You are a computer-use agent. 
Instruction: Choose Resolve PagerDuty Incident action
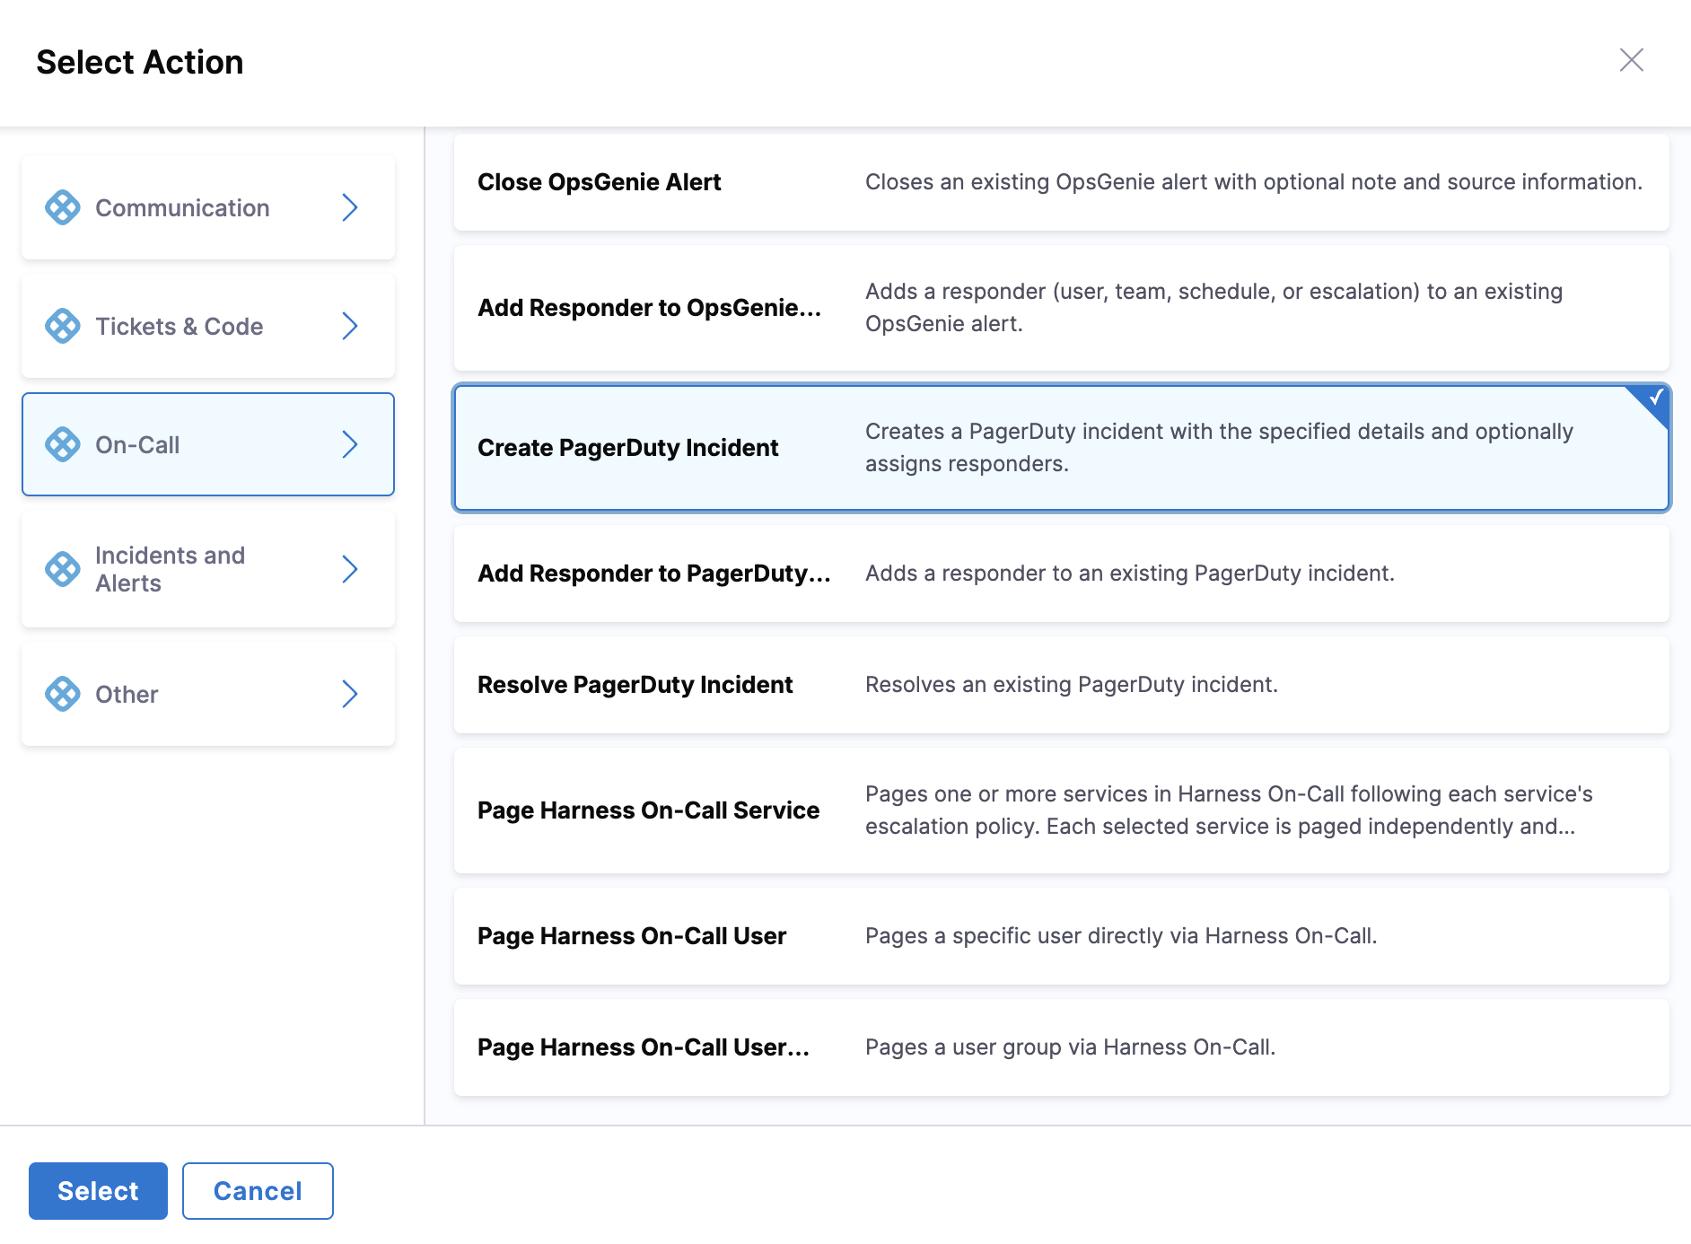click(1062, 685)
